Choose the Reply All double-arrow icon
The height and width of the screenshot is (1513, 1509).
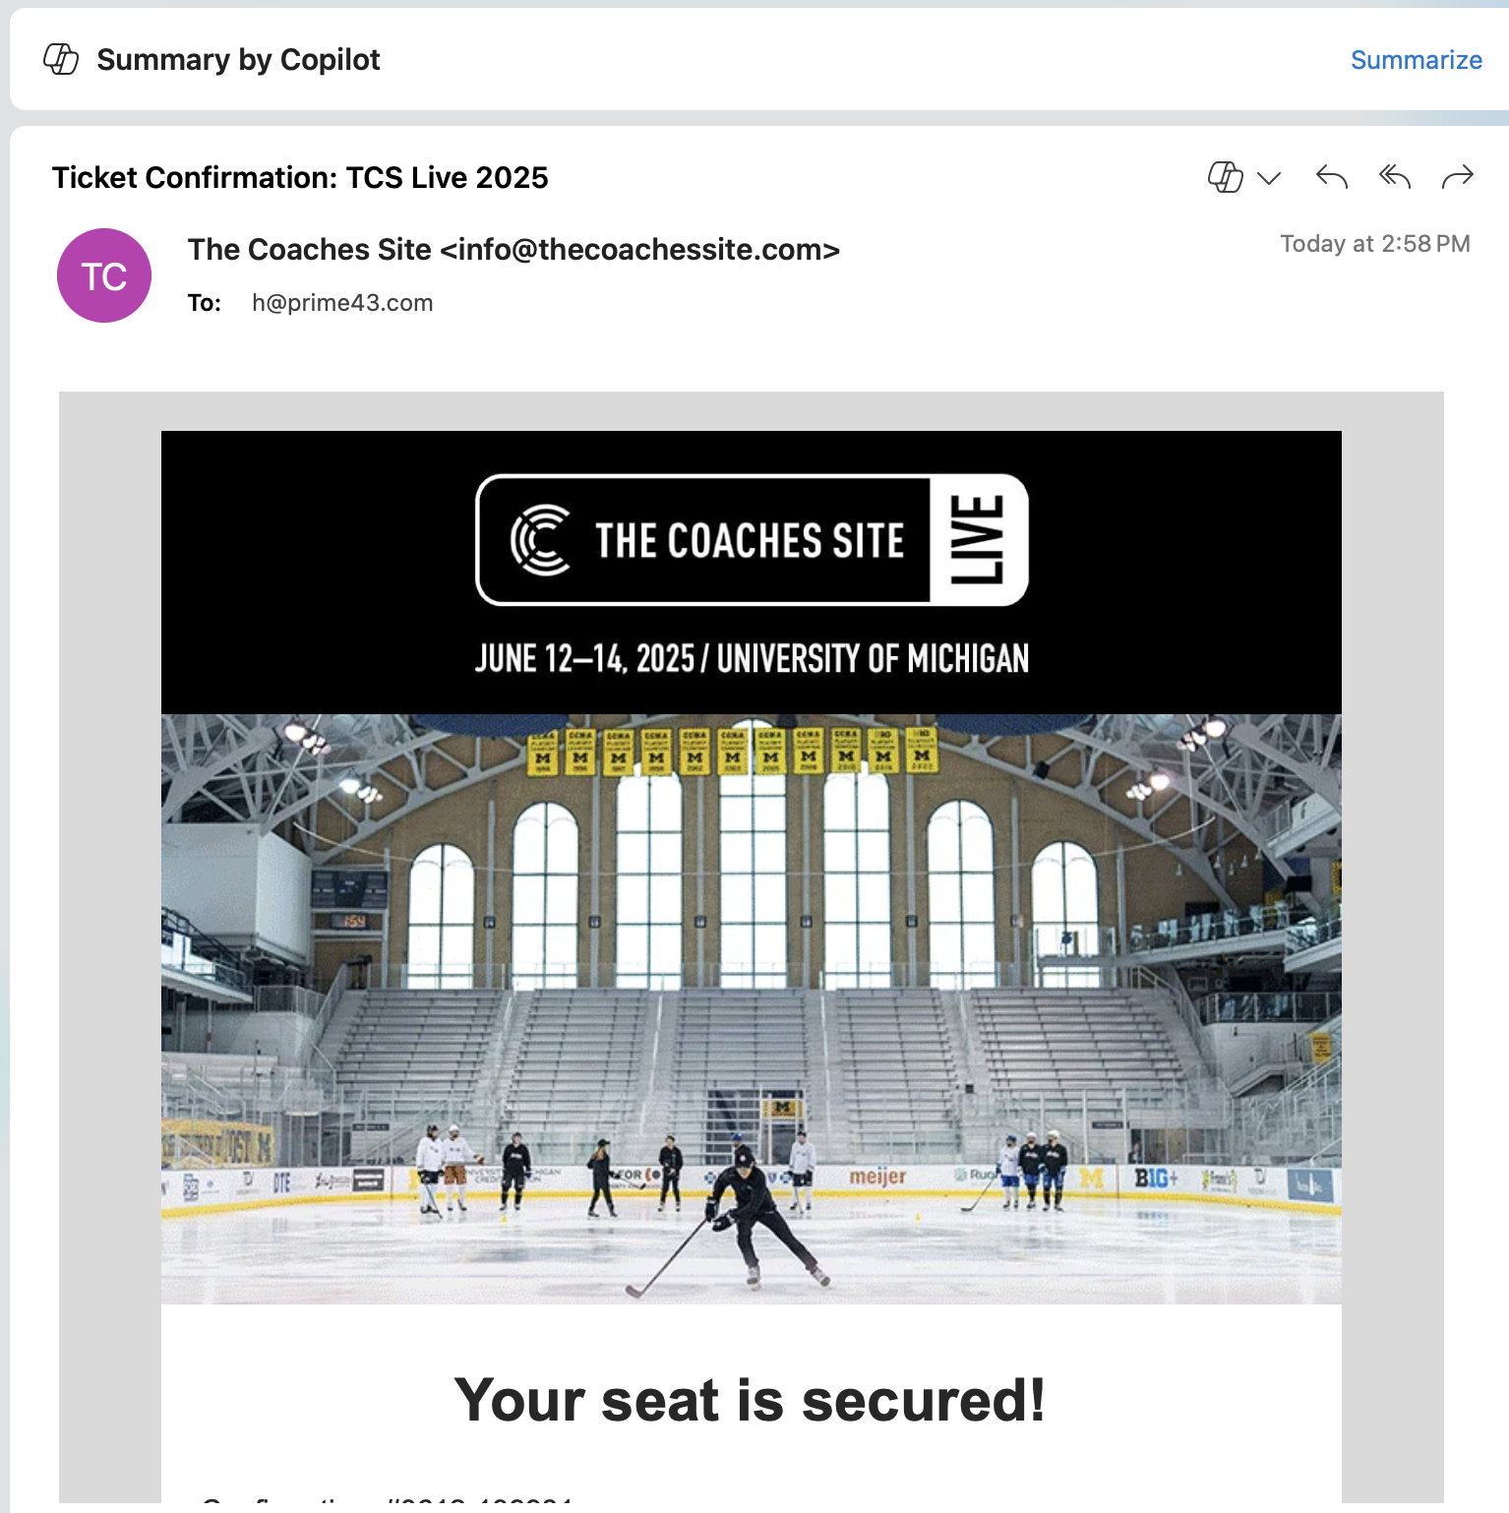click(x=1395, y=177)
